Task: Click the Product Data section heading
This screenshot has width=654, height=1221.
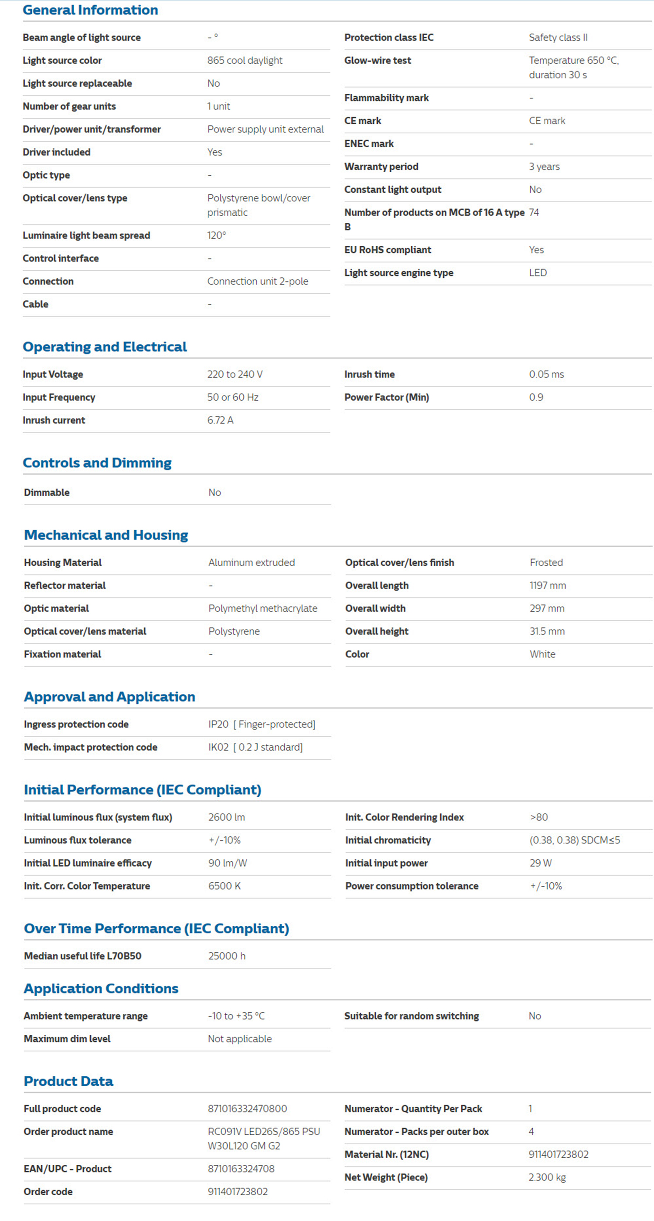Action: click(69, 1081)
